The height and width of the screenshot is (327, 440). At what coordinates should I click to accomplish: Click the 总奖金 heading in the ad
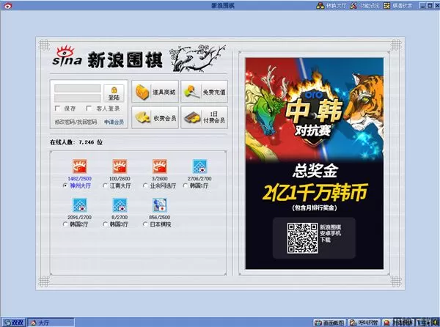click(315, 171)
